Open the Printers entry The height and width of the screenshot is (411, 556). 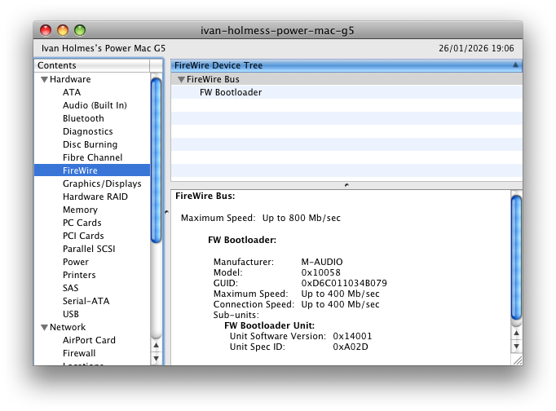tap(79, 275)
